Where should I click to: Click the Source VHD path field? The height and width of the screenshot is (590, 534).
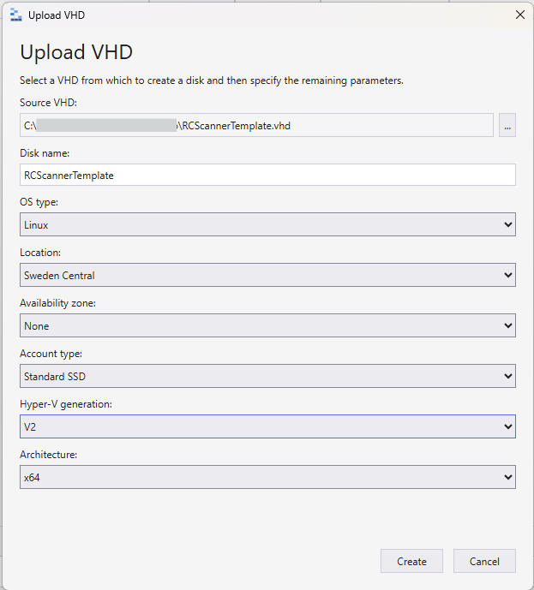click(x=256, y=125)
